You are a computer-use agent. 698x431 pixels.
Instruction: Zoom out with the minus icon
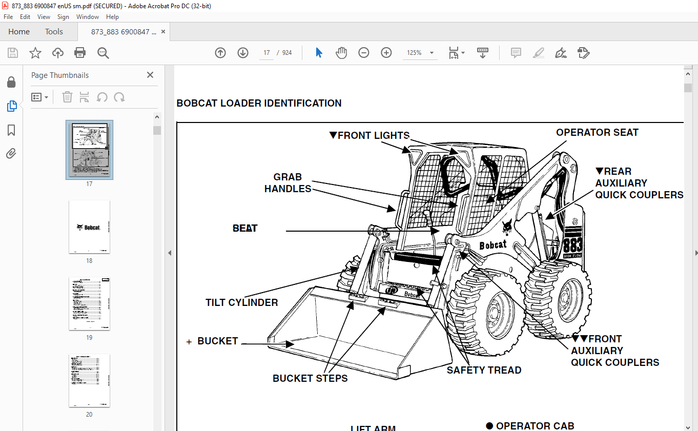pos(364,53)
